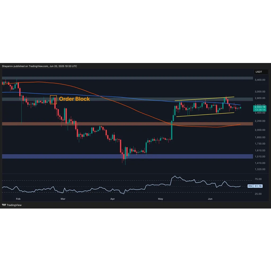271x271 pixels.
Task: Click the 1,410.00 price axis label
Action: pyautogui.click(x=260, y=163)
